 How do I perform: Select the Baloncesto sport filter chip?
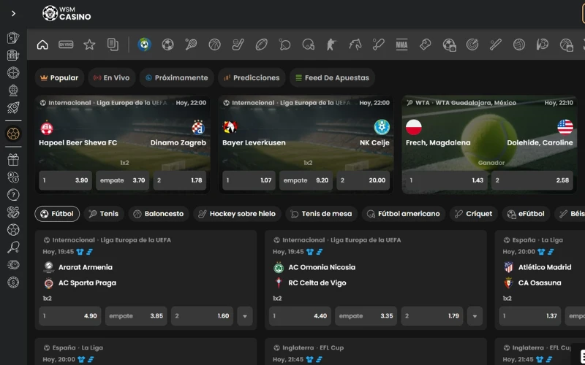click(159, 214)
